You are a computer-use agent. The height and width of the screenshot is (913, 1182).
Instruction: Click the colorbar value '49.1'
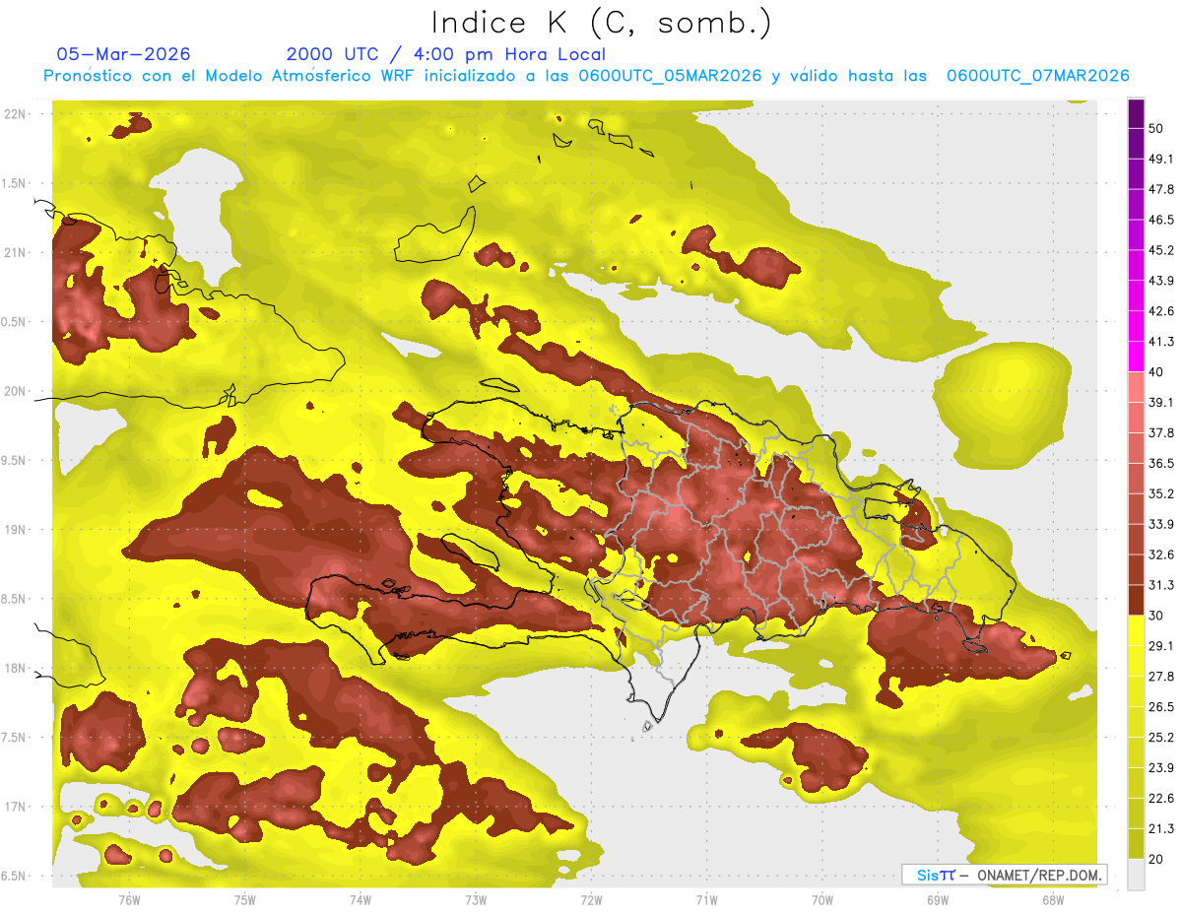pyautogui.click(x=1161, y=159)
